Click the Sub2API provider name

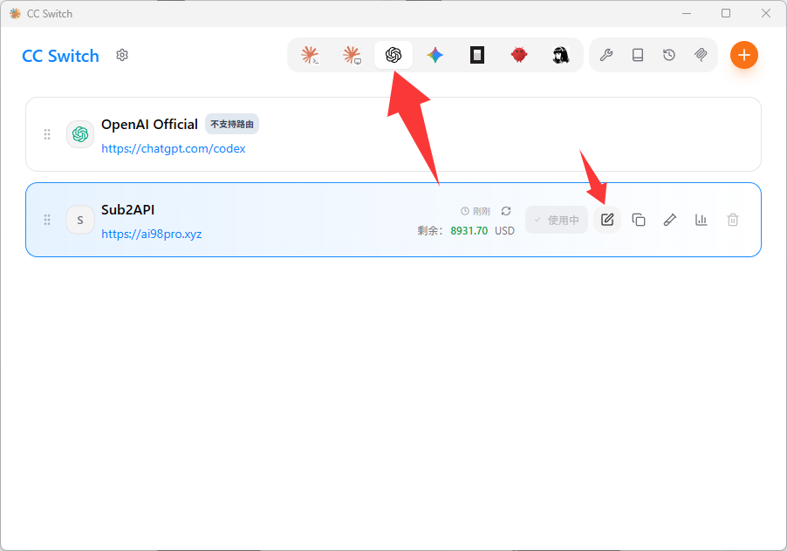tap(128, 209)
